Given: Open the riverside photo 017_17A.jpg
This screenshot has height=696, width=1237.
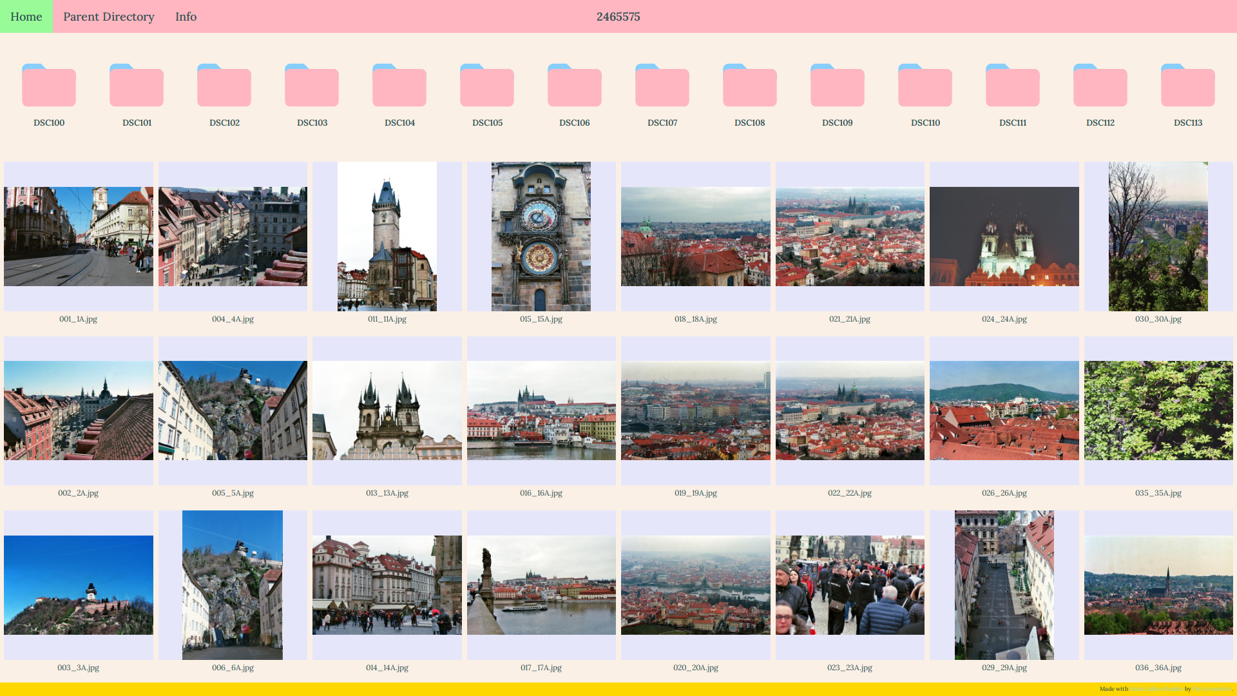Looking at the screenshot, I should coord(541,585).
